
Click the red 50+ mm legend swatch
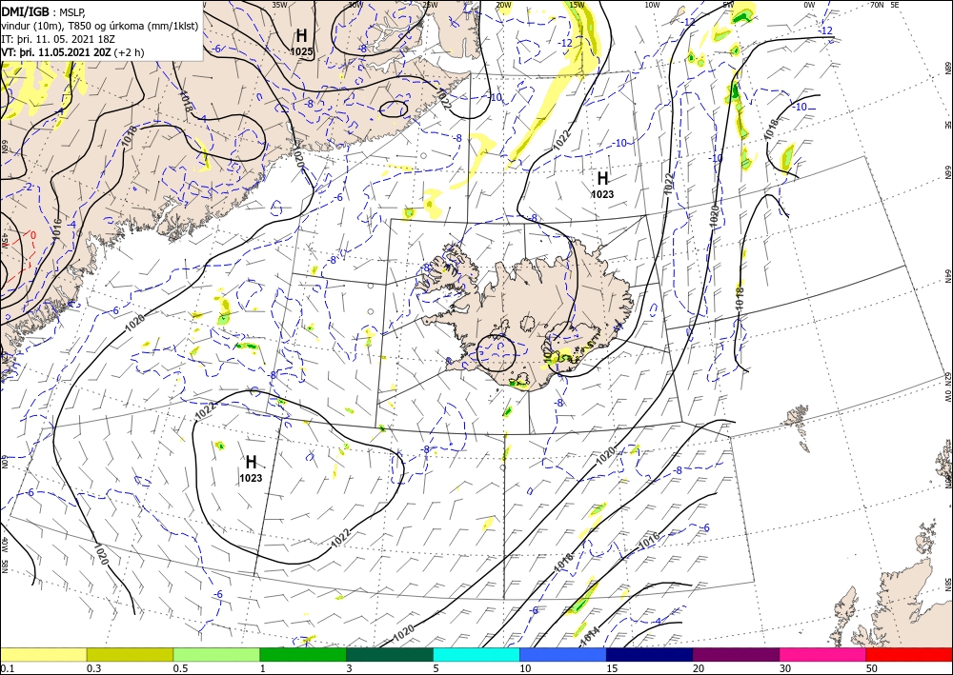[x=909, y=654]
